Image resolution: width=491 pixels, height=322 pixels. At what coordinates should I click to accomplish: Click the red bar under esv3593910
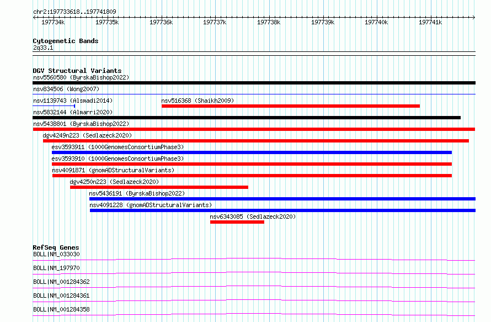tap(252, 164)
